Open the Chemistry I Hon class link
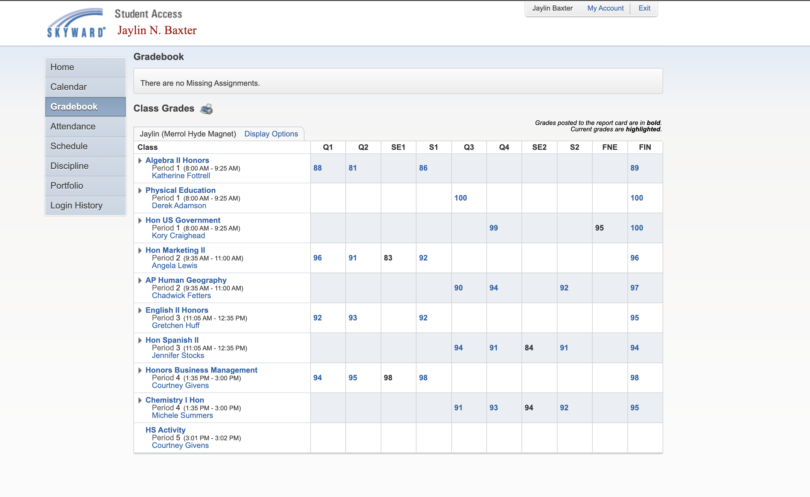Viewport: 810px width, 497px height. coord(175,400)
